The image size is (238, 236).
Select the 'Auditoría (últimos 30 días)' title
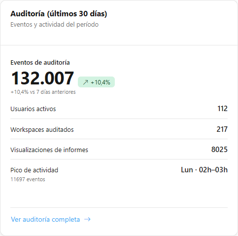59,14
